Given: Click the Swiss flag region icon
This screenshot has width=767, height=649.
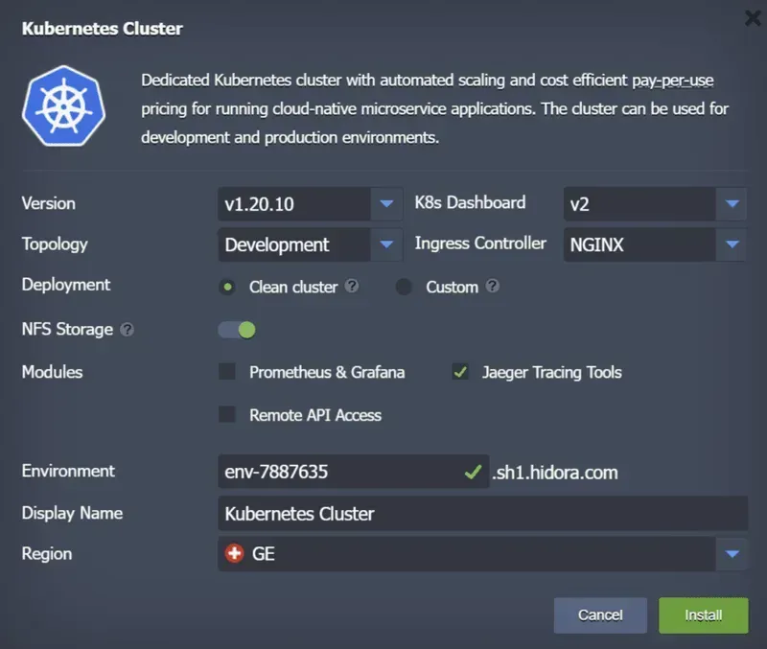Looking at the screenshot, I should (234, 554).
